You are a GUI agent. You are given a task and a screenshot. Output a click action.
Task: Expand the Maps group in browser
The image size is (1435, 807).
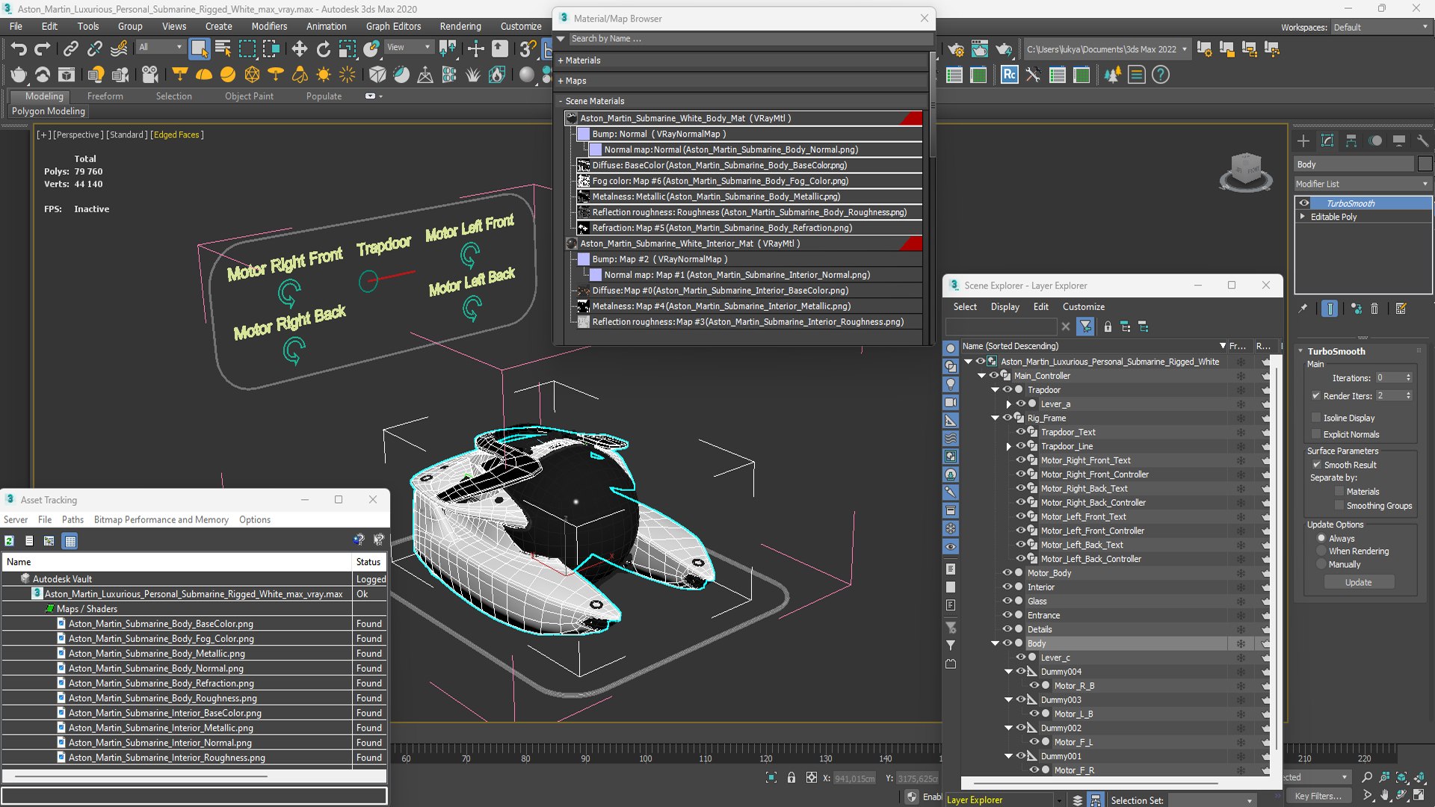click(x=561, y=81)
